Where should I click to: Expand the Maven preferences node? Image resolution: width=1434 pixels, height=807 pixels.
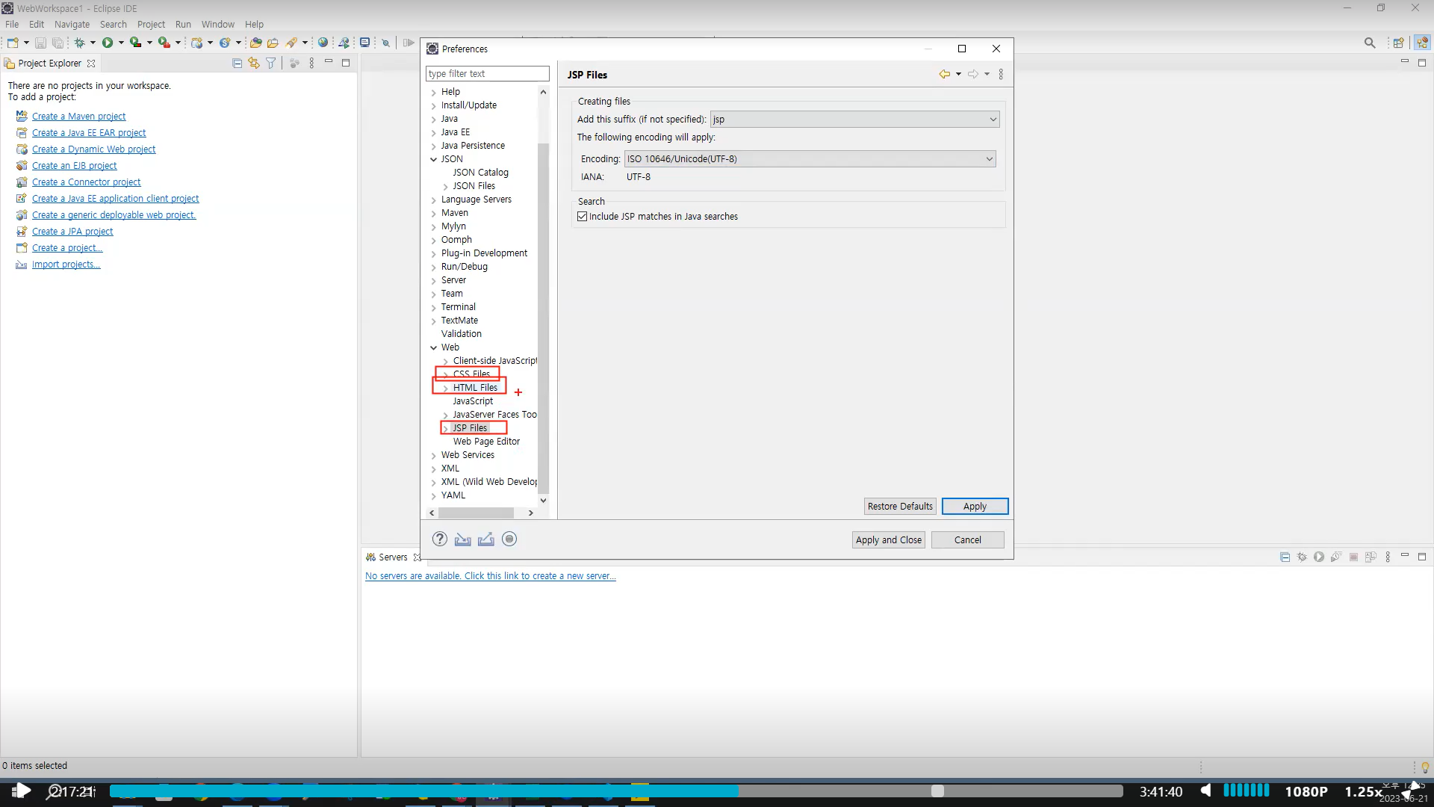click(x=434, y=213)
